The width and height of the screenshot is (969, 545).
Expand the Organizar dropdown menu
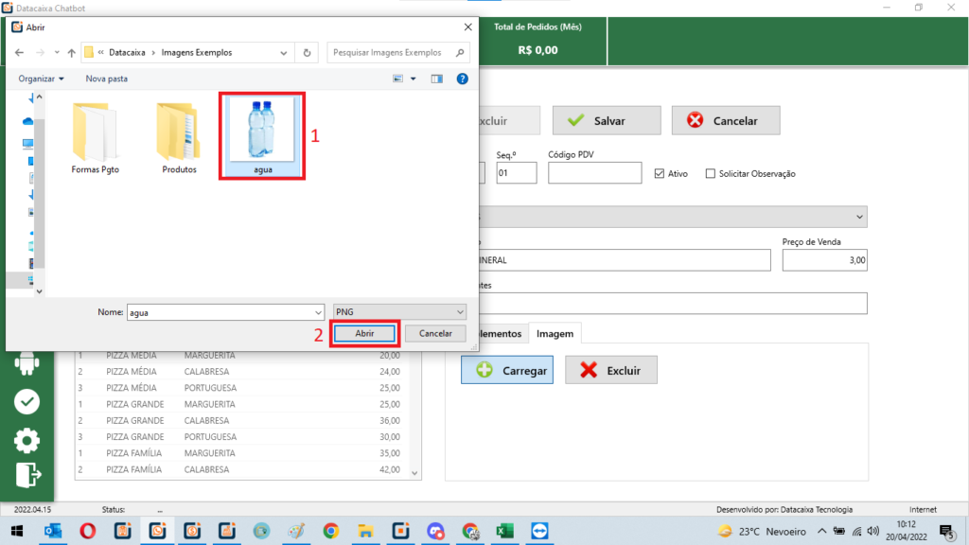42,79
